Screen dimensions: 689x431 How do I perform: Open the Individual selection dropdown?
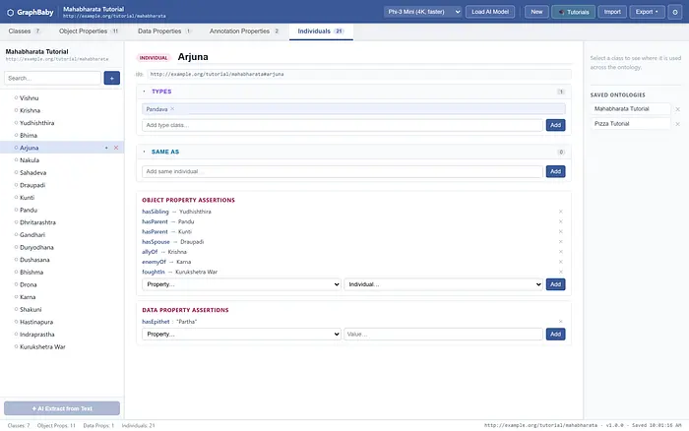443,284
